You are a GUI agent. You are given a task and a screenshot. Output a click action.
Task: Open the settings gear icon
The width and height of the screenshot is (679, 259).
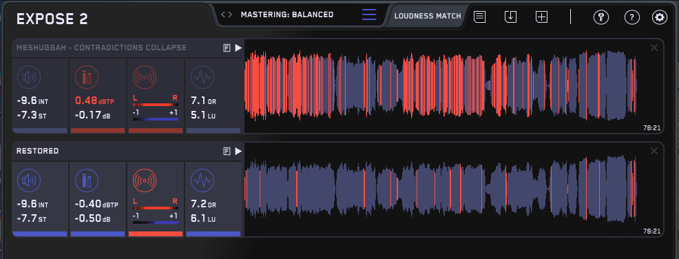pyautogui.click(x=660, y=17)
